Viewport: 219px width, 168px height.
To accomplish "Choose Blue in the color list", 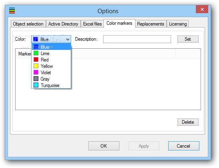I will pyautogui.click(x=51, y=47).
